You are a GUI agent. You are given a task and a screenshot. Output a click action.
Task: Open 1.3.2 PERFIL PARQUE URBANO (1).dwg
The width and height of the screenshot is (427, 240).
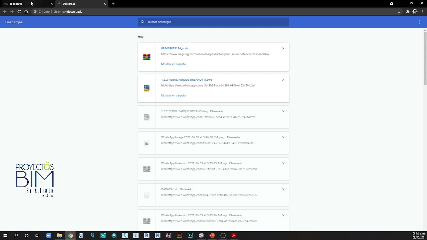tap(187, 80)
